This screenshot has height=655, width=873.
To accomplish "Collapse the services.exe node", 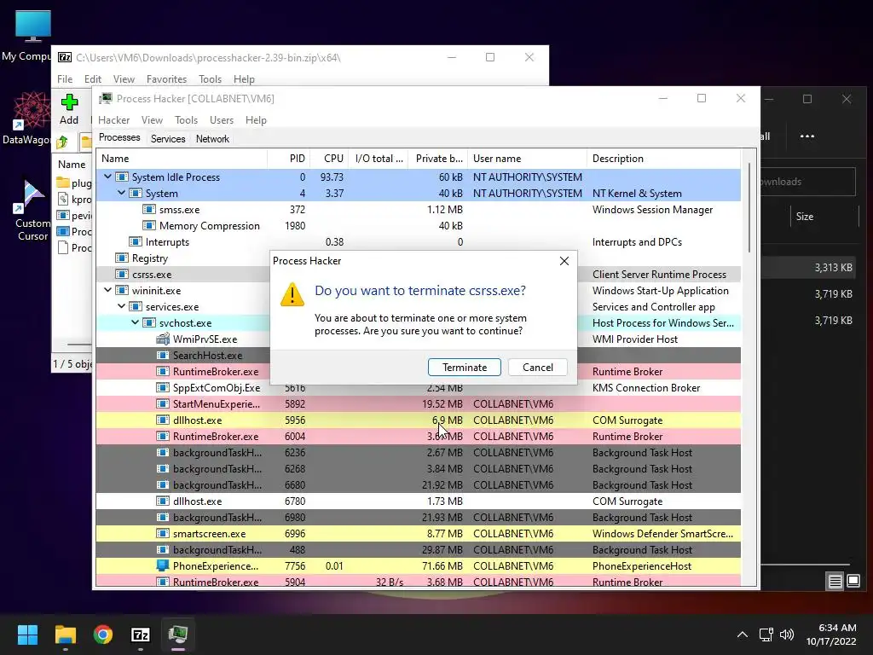I will click(121, 306).
